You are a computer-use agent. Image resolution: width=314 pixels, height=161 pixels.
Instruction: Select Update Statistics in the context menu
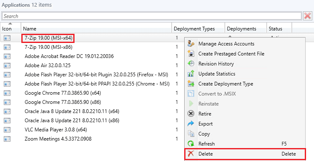245,73
